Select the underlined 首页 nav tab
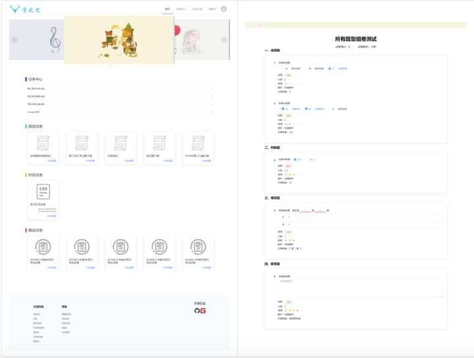Viewport: 474px width, 358px height. tap(167, 9)
